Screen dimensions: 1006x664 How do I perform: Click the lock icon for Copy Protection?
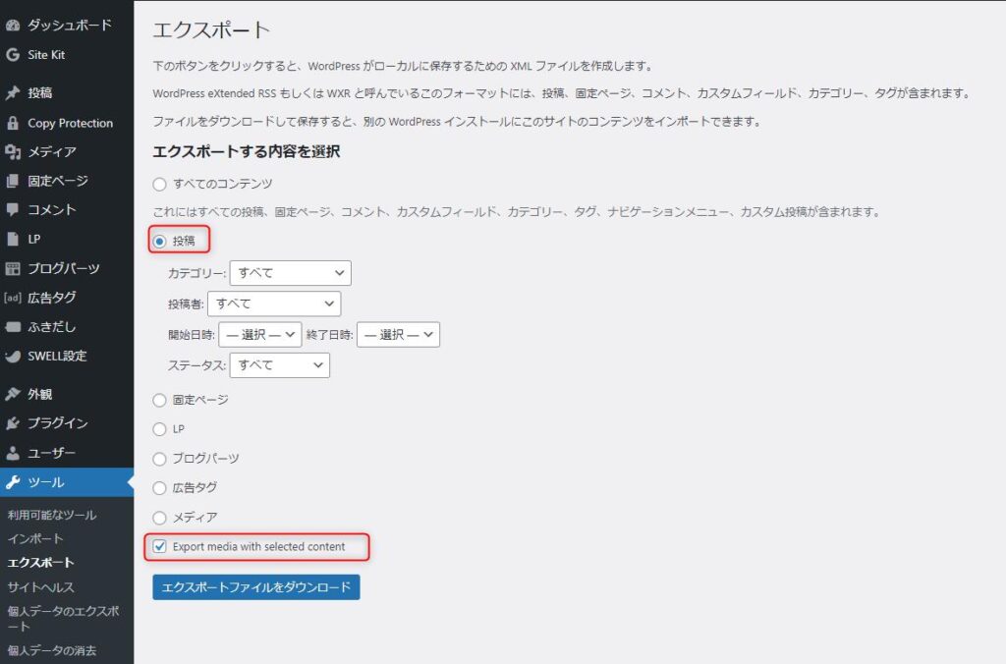tap(13, 123)
